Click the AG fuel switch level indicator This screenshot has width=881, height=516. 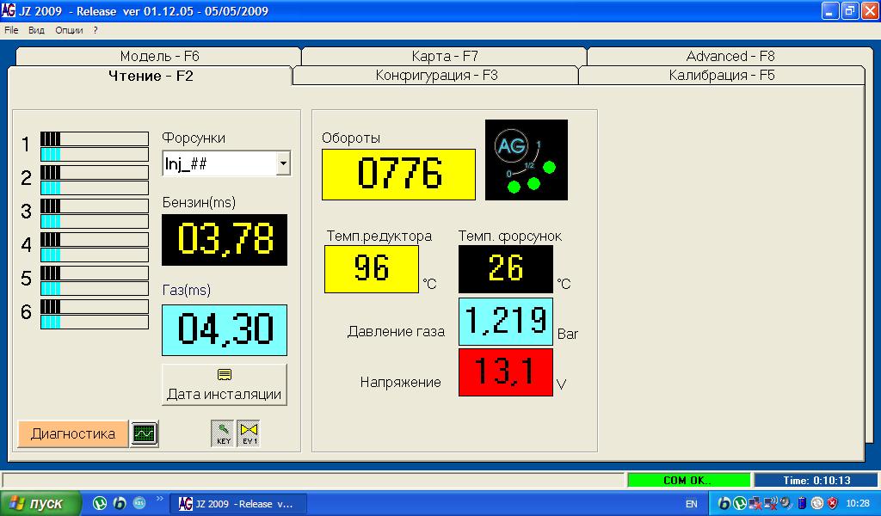pyautogui.click(x=526, y=160)
